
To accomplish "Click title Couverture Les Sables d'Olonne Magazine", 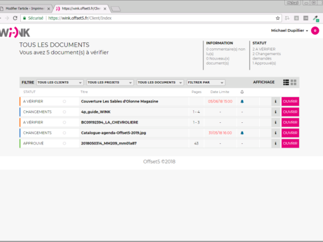I will coord(120,101).
